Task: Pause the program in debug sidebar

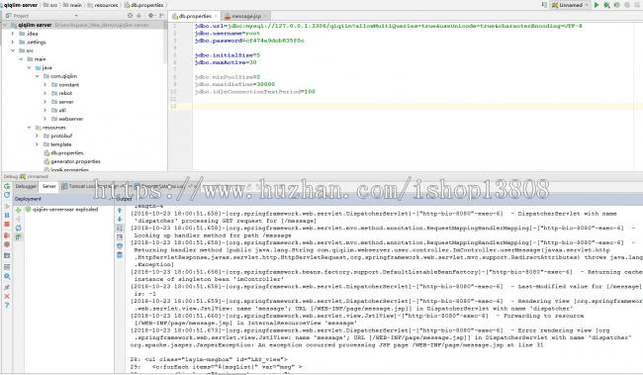Action: (7, 216)
